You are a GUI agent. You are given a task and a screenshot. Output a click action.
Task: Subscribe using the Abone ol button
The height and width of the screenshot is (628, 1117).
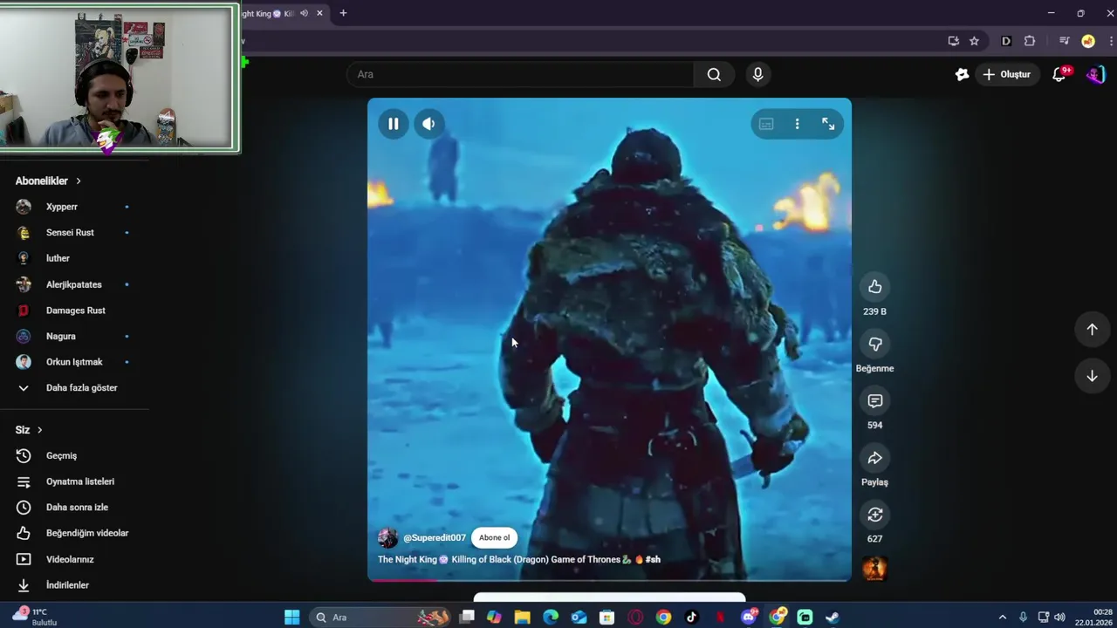pyautogui.click(x=494, y=537)
